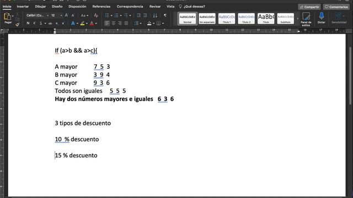Click the text effects blue A icon
This screenshot has height=198, width=353.
pyautogui.click(x=73, y=23)
